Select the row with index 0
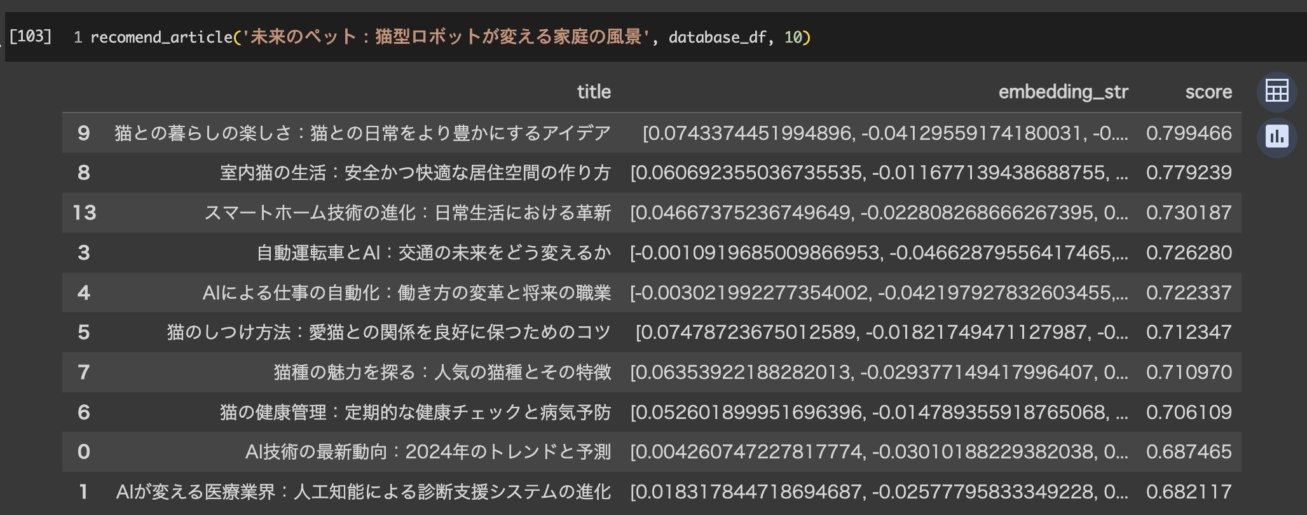 (84, 451)
